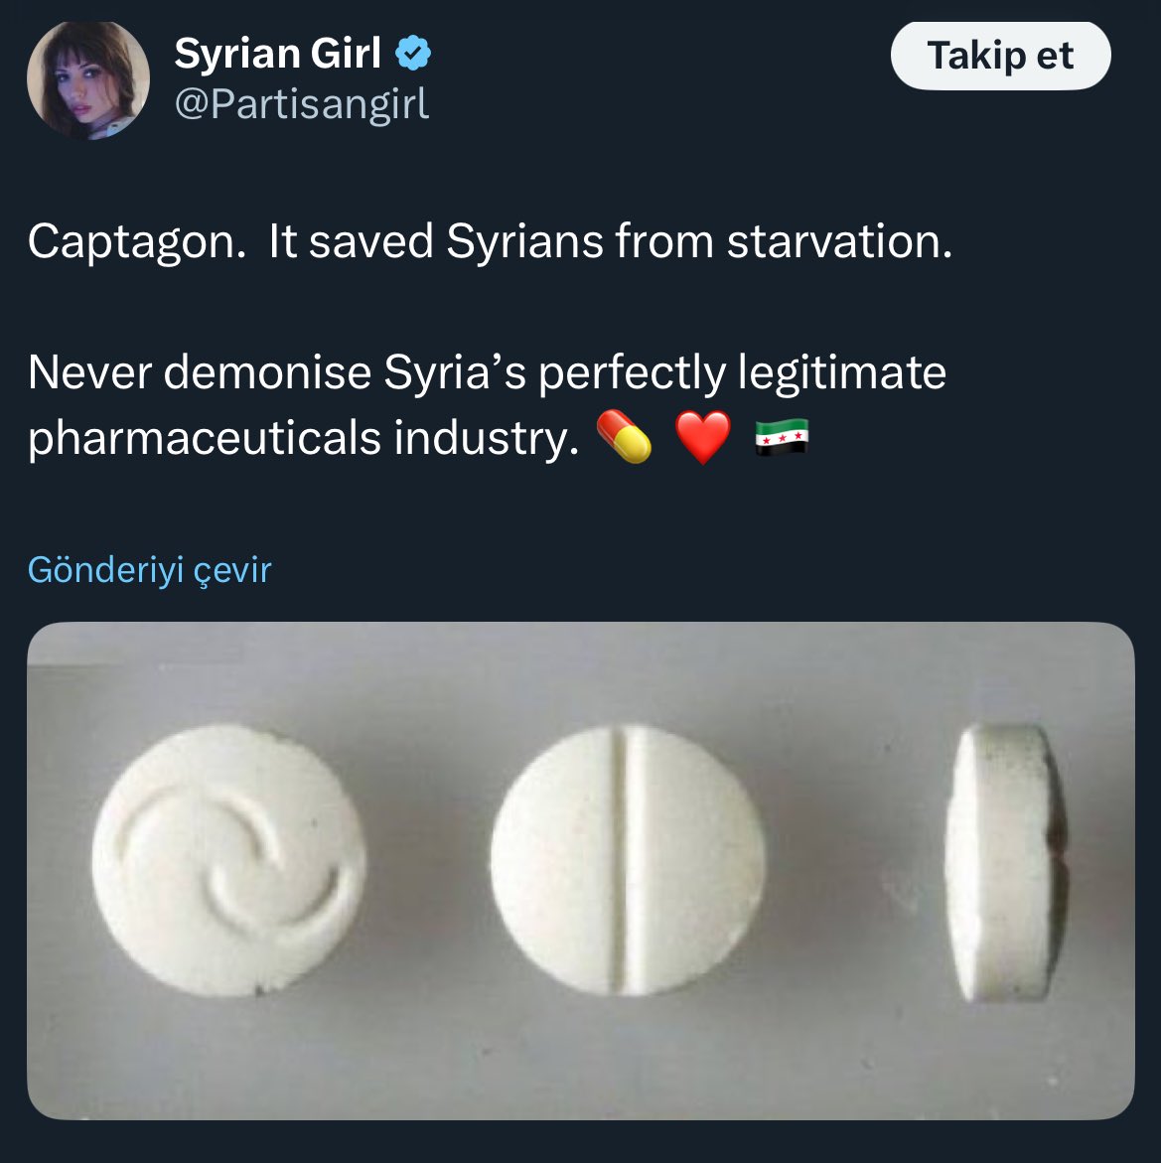Click the word perfectly in the post

click(x=632, y=373)
